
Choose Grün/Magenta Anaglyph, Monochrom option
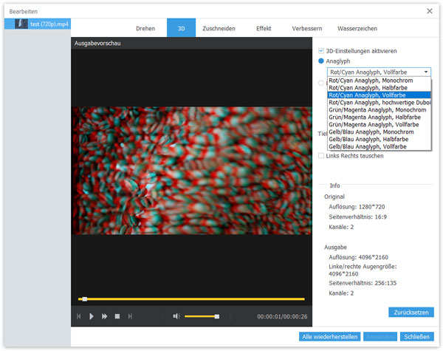(x=379, y=110)
